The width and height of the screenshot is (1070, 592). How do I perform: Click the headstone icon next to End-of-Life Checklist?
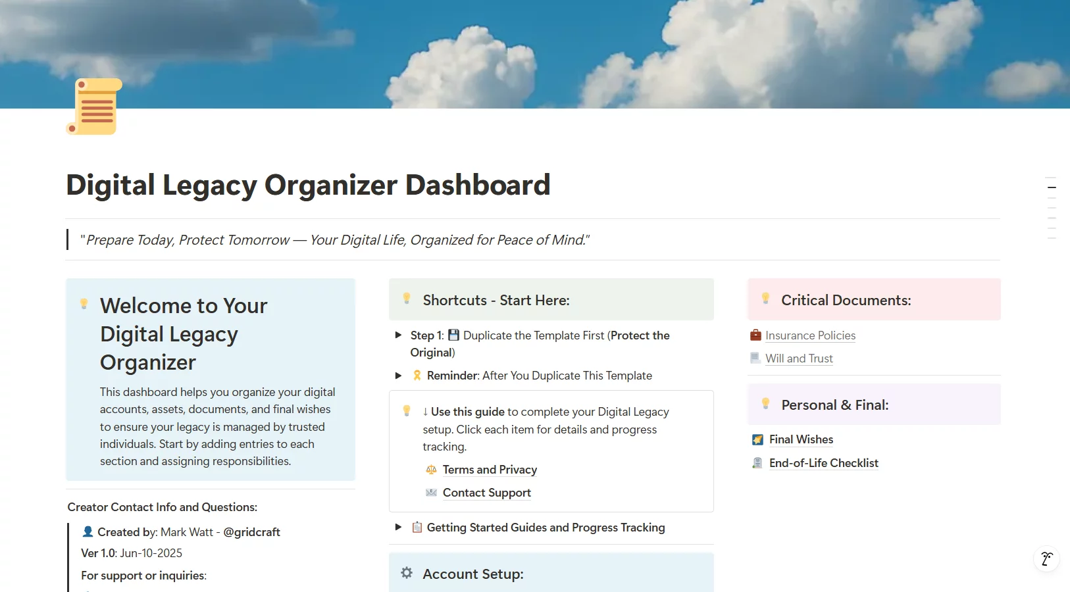[757, 463]
